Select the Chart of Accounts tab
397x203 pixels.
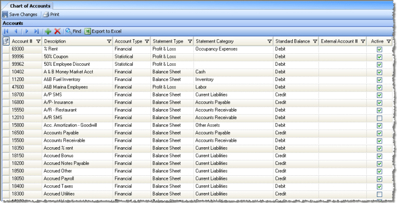click(30, 6)
